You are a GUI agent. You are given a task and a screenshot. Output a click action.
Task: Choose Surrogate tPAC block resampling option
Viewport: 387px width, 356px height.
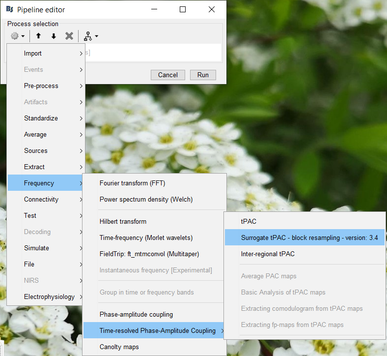[x=309, y=237]
